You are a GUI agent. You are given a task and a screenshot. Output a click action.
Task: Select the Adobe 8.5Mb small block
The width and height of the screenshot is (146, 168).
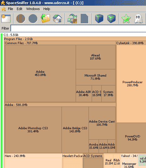coord(111,146)
